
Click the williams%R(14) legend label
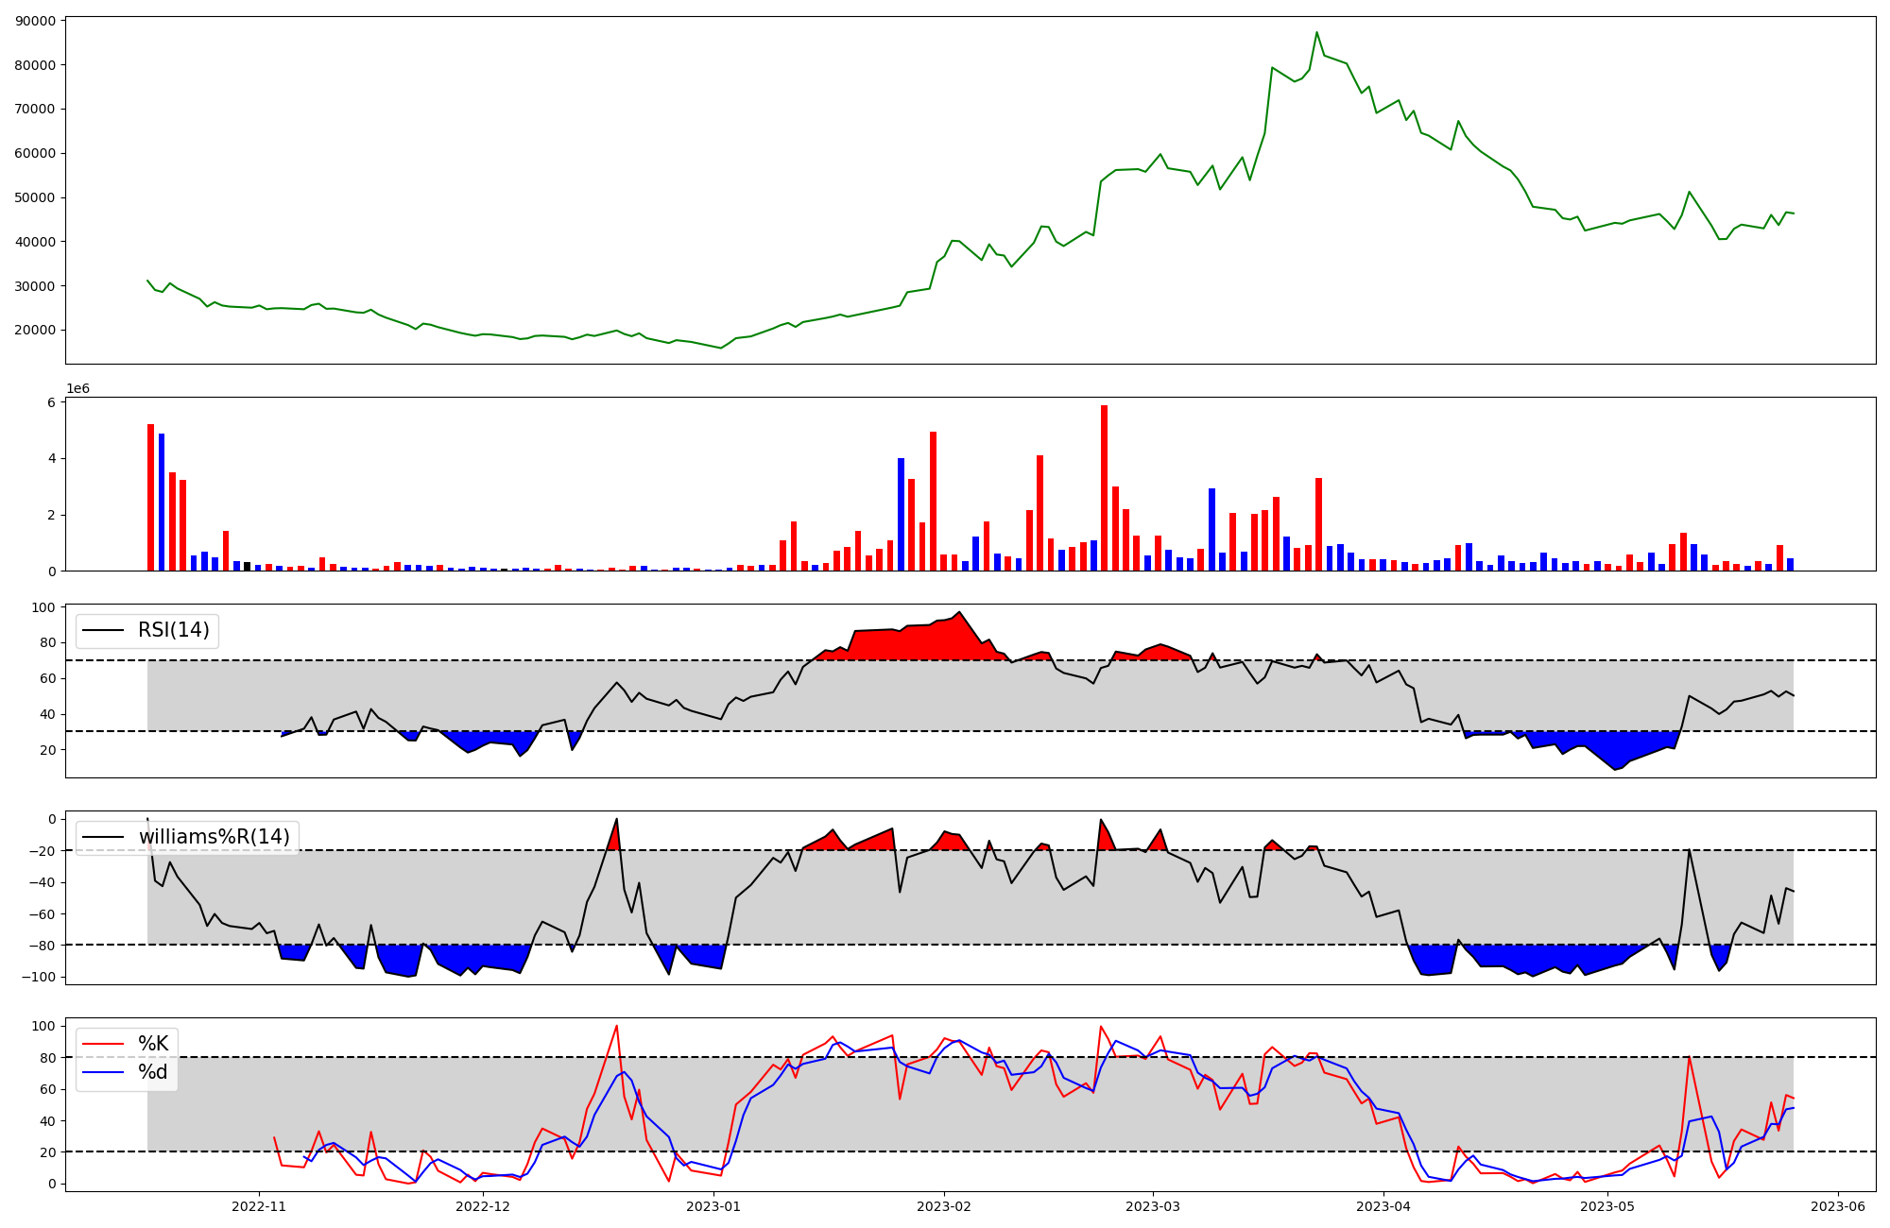(214, 837)
